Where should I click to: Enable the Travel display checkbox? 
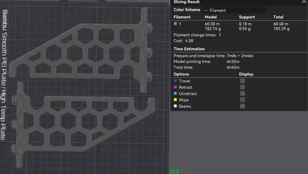[x=243, y=81]
